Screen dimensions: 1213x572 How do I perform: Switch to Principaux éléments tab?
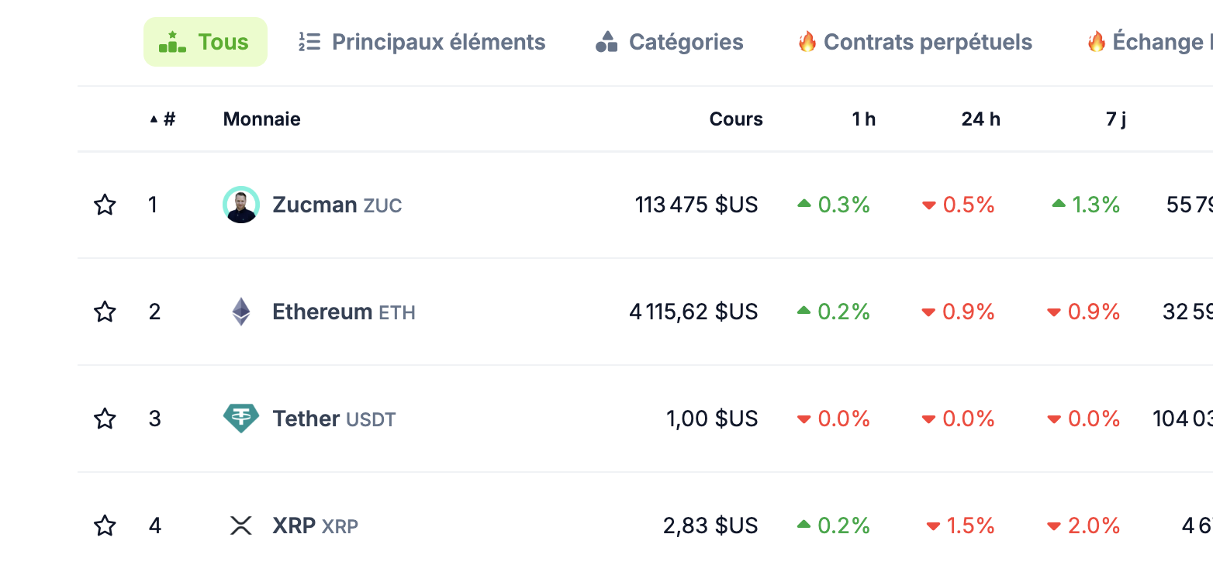tap(422, 42)
